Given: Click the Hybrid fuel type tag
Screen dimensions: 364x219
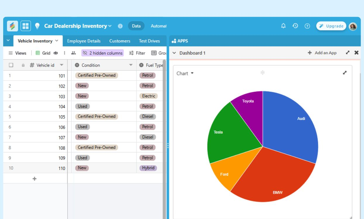Looking at the screenshot, I should coord(148,168).
